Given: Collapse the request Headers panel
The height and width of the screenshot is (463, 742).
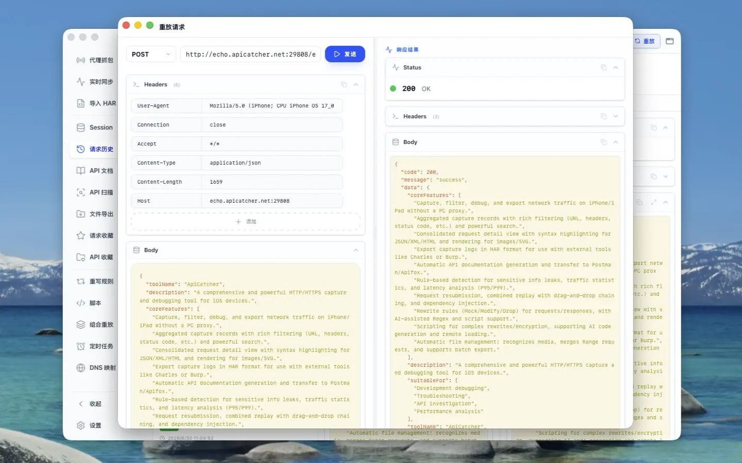Looking at the screenshot, I should (x=356, y=84).
